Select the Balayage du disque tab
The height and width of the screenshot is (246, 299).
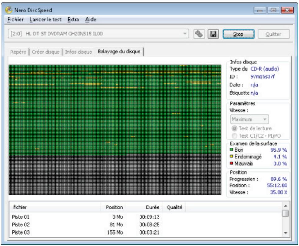tap(119, 52)
